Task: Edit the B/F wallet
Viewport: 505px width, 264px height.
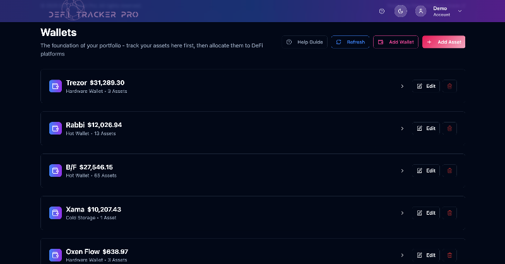Action: [x=426, y=171]
